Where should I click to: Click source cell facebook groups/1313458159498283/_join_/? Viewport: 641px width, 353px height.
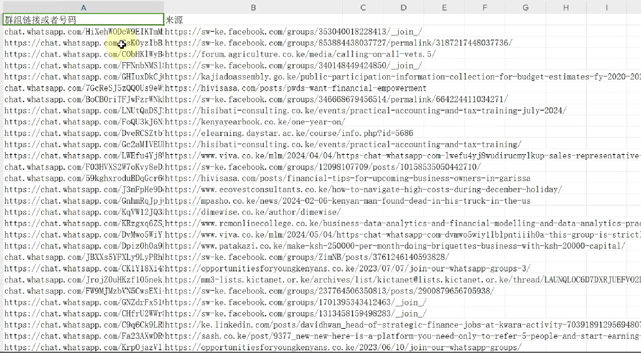coord(253,313)
